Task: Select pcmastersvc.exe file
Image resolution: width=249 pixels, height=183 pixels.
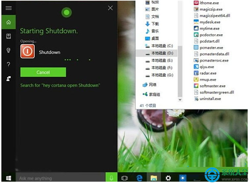Action: click(211, 60)
